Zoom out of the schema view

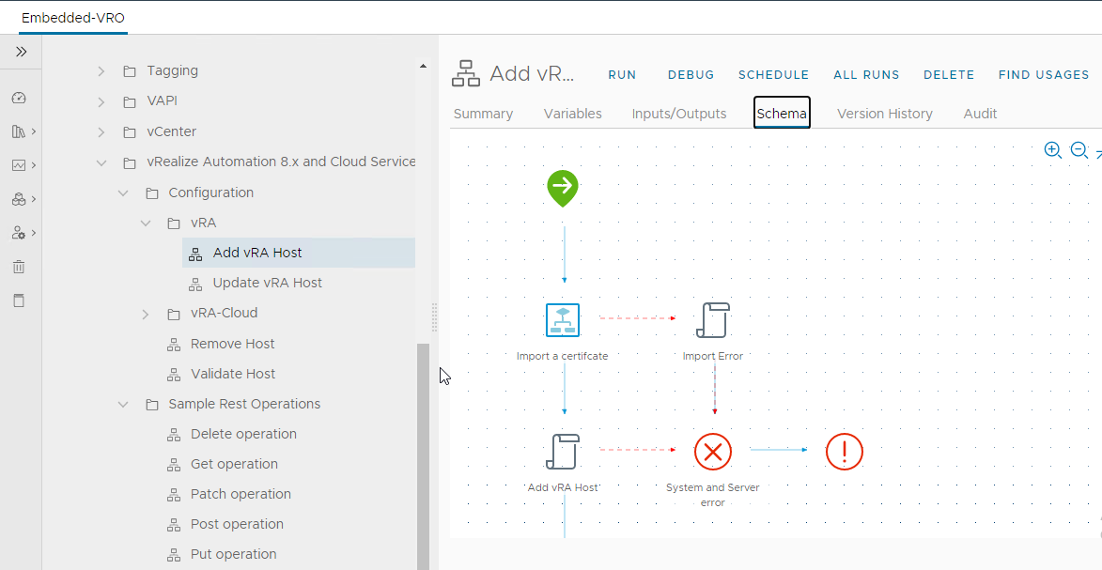[x=1079, y=149]
